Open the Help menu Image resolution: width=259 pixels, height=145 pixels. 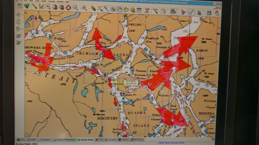67,2
